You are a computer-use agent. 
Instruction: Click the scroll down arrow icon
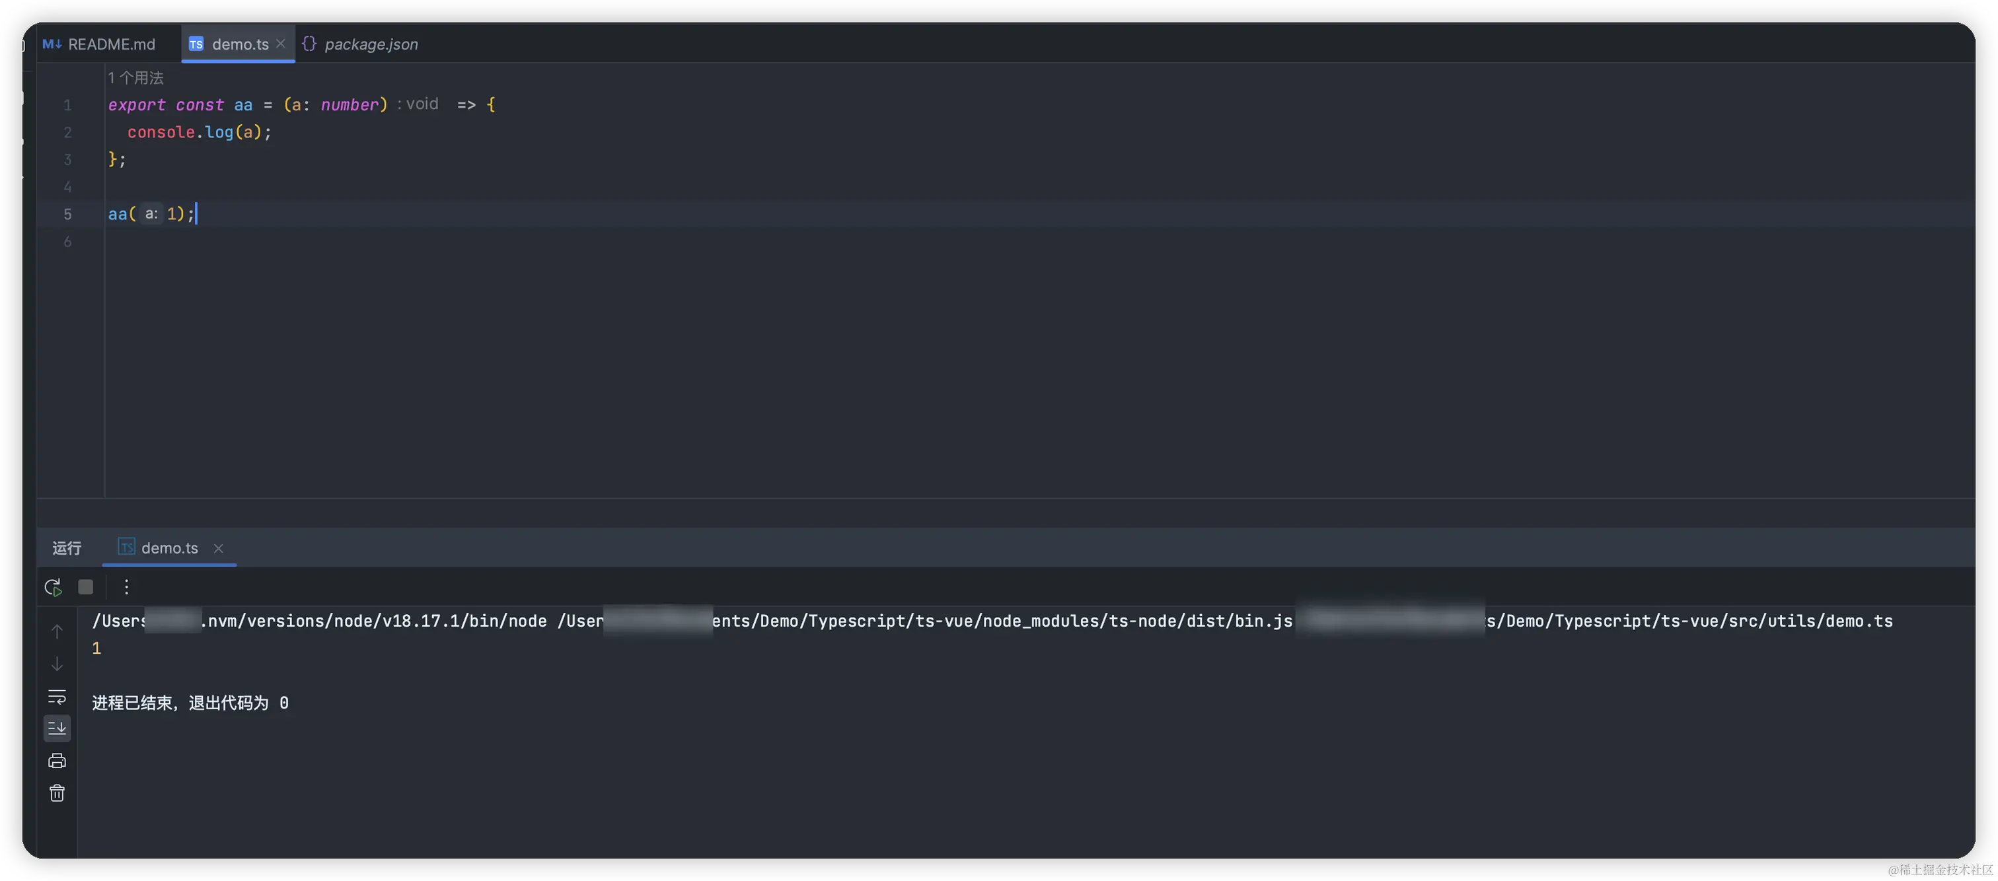point(57,664)
